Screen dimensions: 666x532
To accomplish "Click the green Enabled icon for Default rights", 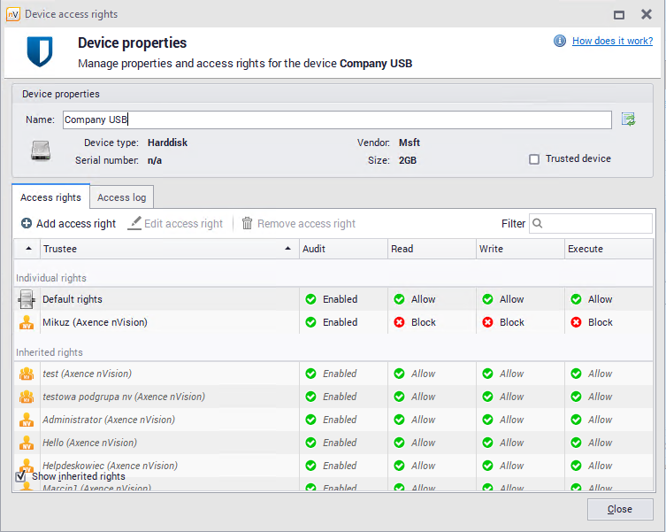I will (x=310, y=299).
